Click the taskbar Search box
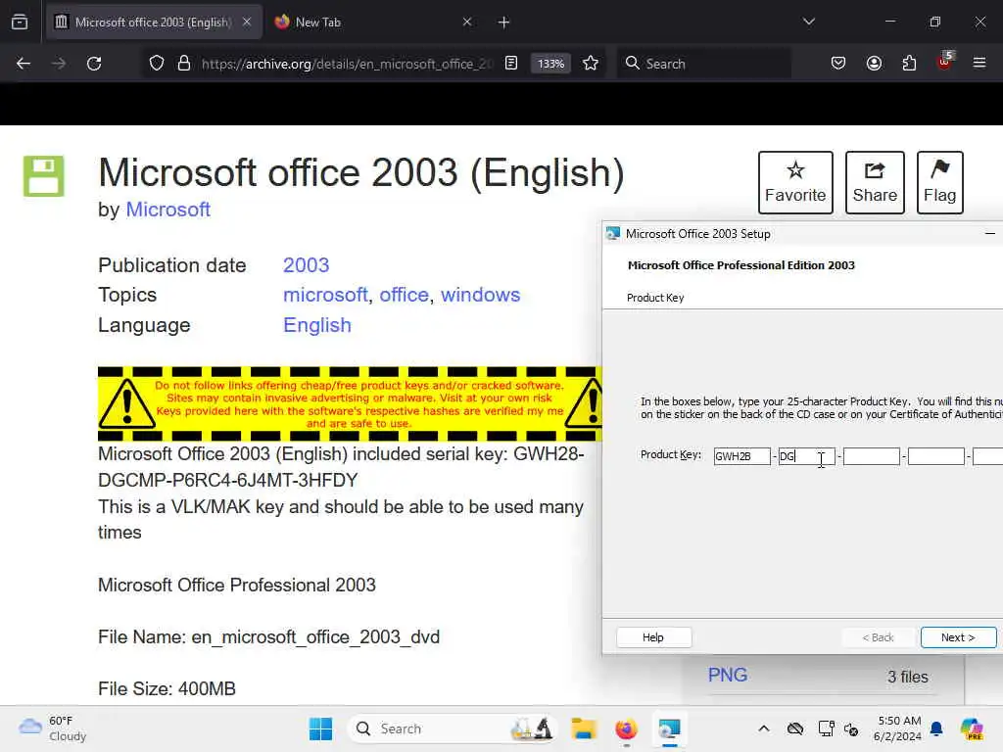The image size is (1003, 752). tap(452, 728)
